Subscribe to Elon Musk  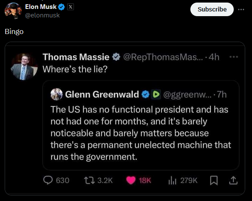click(x=212, y=9)
